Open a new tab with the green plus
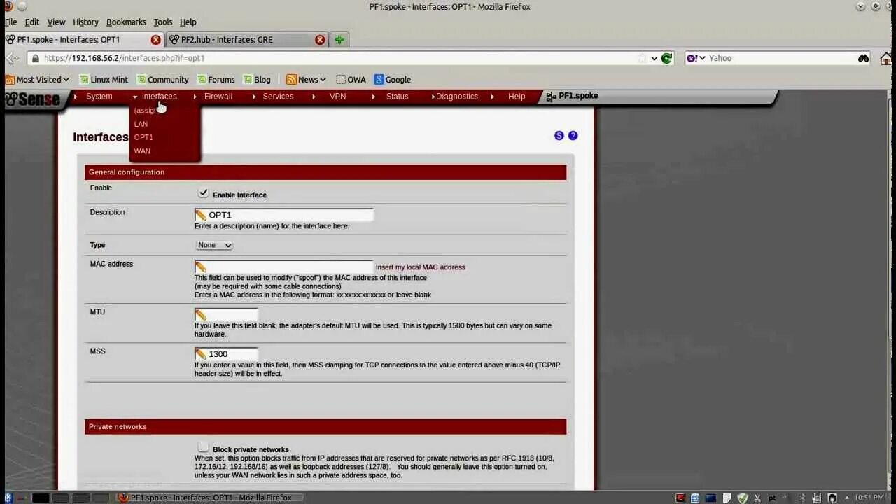The image size is (896, 504). point(339,40)
